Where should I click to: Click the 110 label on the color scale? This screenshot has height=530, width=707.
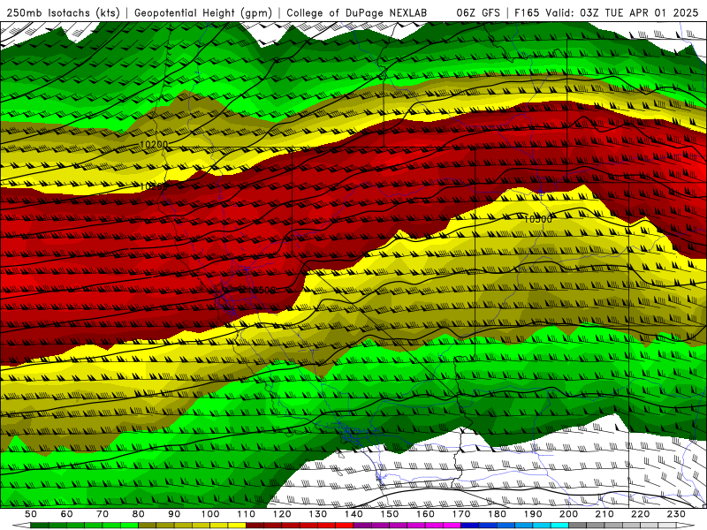pos(247,514)
